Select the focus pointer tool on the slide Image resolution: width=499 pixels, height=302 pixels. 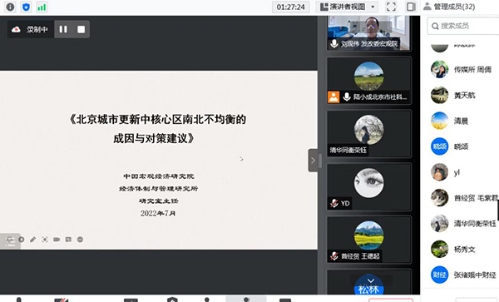(45, 240)
